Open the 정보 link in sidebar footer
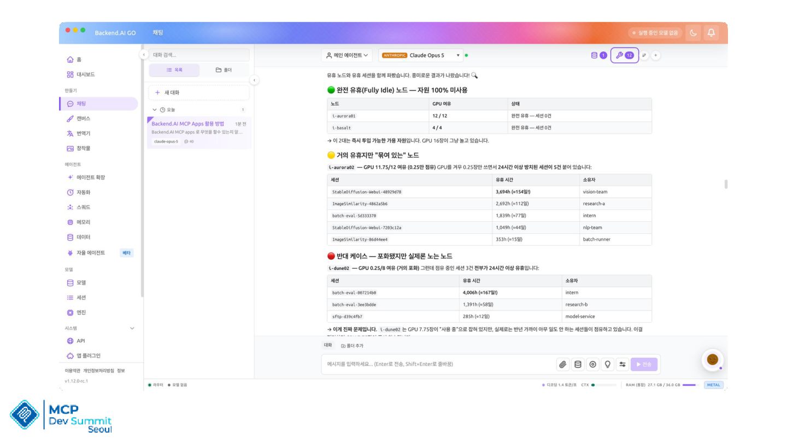The height and width of the screenshot is (443, 787). [121, 370]
